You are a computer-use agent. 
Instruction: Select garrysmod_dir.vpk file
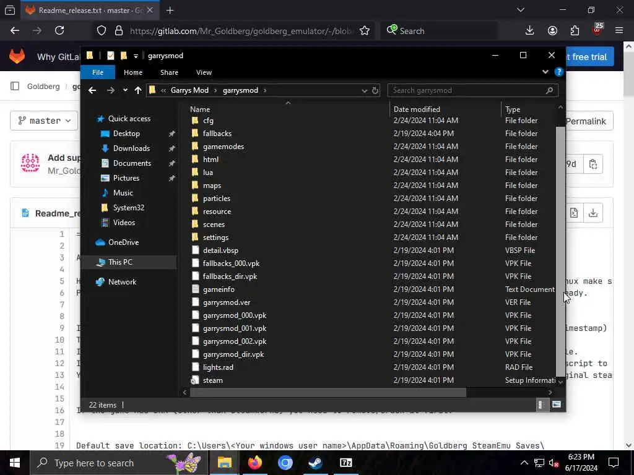233,354
